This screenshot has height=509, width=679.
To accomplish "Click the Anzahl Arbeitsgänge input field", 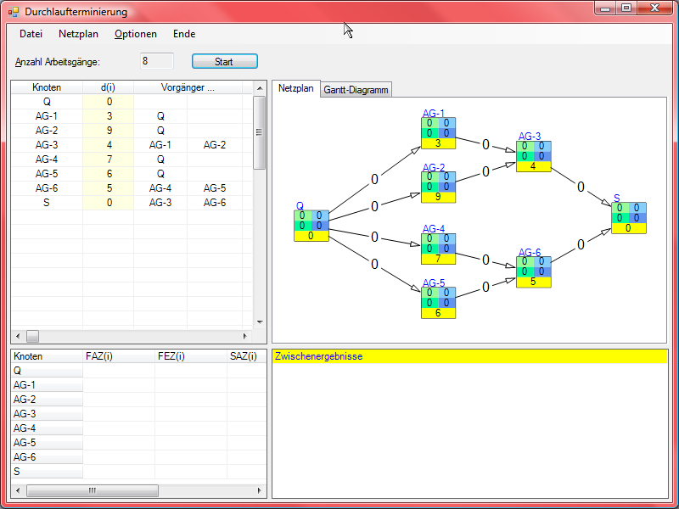I will [156, 61].
